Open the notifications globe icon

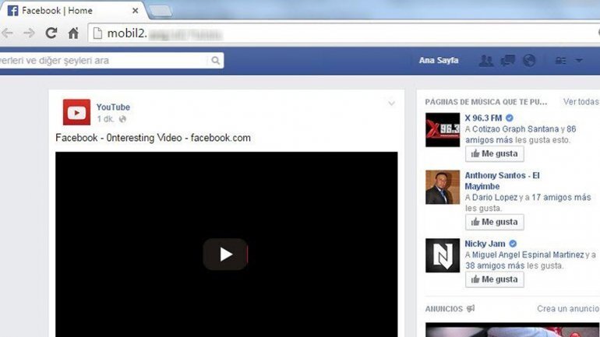pyautogui.click(x=529, y=61)
